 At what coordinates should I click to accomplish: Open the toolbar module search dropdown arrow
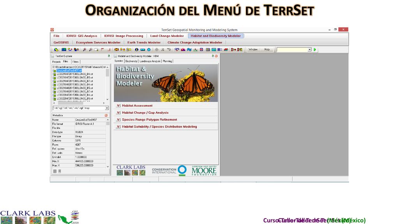click(x=309, y=49)
